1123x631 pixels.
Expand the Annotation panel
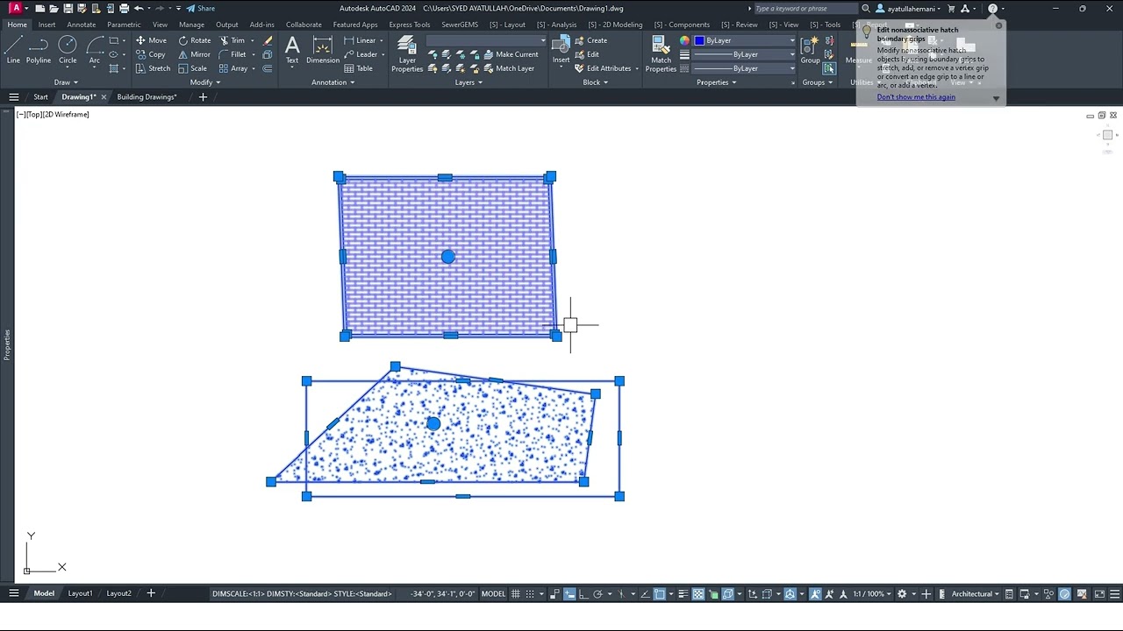333,82
